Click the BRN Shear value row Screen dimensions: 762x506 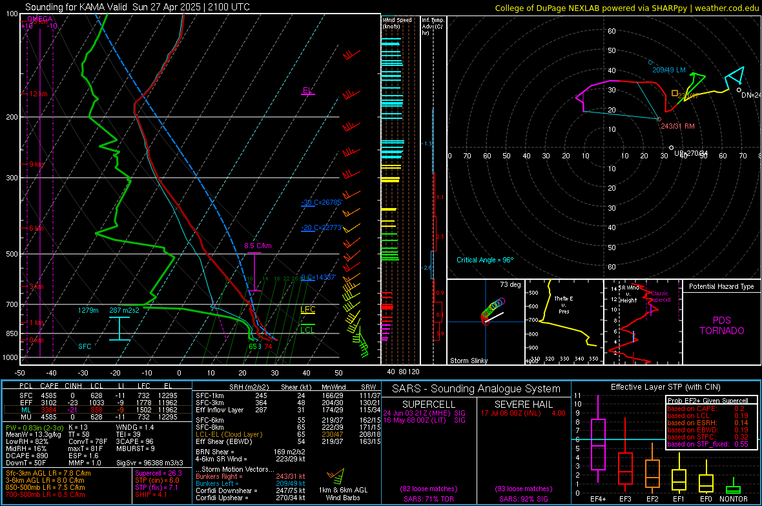[x=251, y=452]
